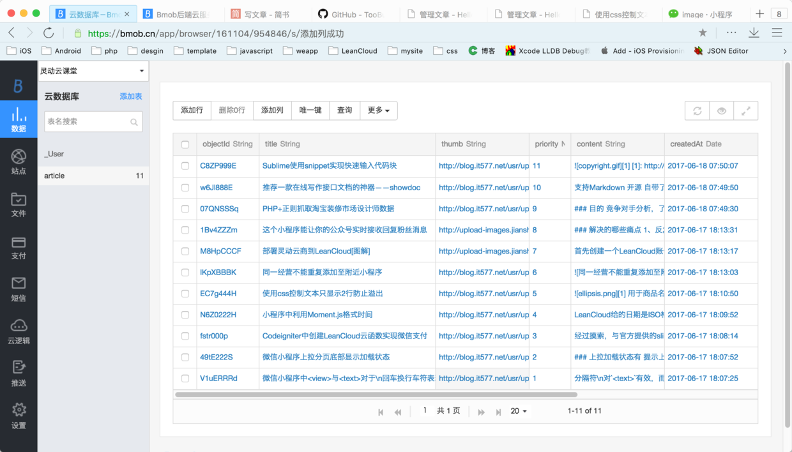Select the checkbox for row 1Bv4ZZZm
Screen dimensions: 792x452
pos(185,230)
